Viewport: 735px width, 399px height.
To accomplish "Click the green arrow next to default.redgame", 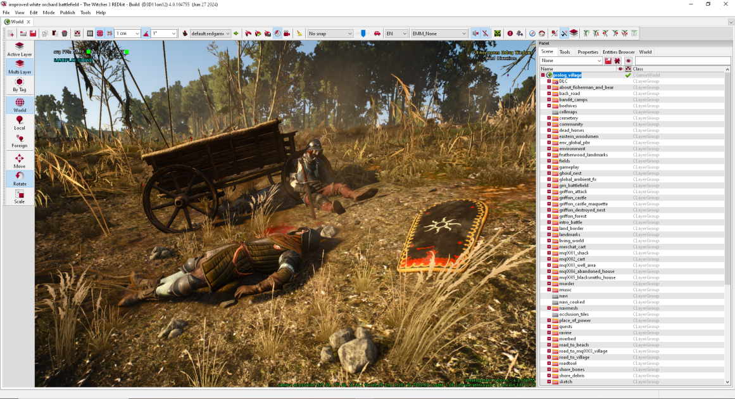I will 236,34.
